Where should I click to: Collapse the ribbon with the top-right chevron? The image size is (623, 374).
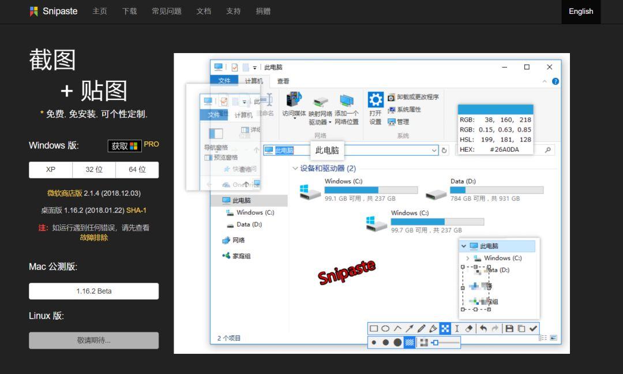545,81
